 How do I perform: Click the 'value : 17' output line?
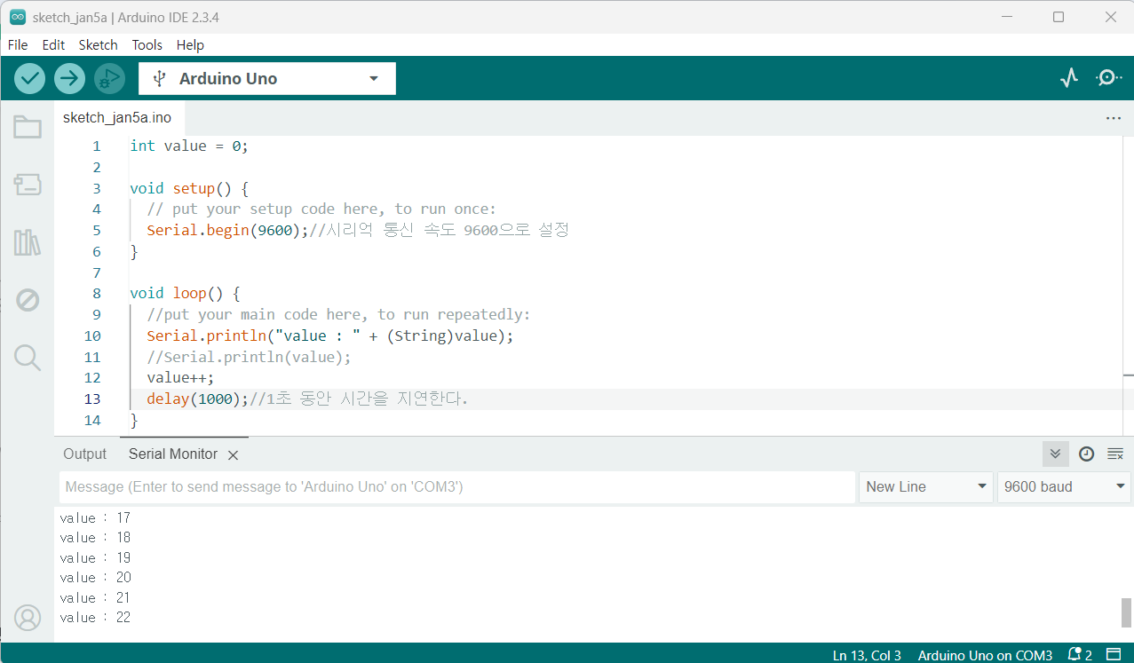pos(95,517)
